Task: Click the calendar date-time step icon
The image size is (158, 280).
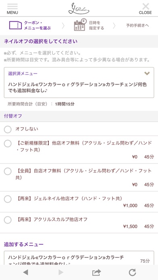Action: click(80, 25)
